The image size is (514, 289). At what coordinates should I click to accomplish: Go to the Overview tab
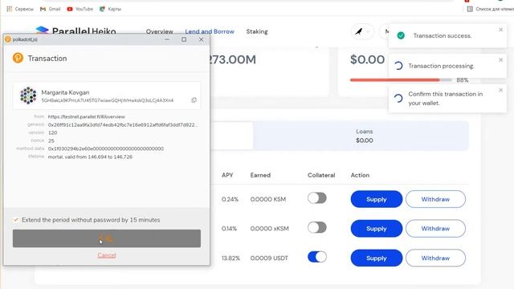click(159, 31)
